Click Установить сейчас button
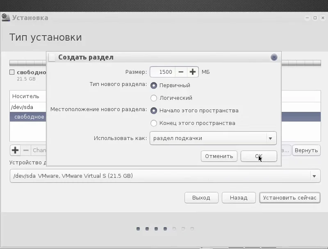Viewport: 328px width, 249px height. pos(290,198)
